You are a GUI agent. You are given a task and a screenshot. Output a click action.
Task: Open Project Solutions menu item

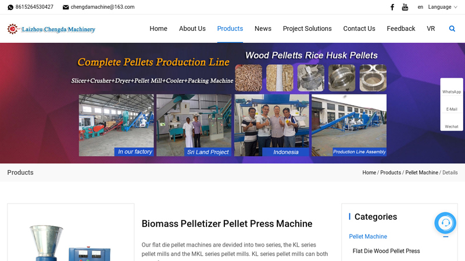(x=307, y=28)
